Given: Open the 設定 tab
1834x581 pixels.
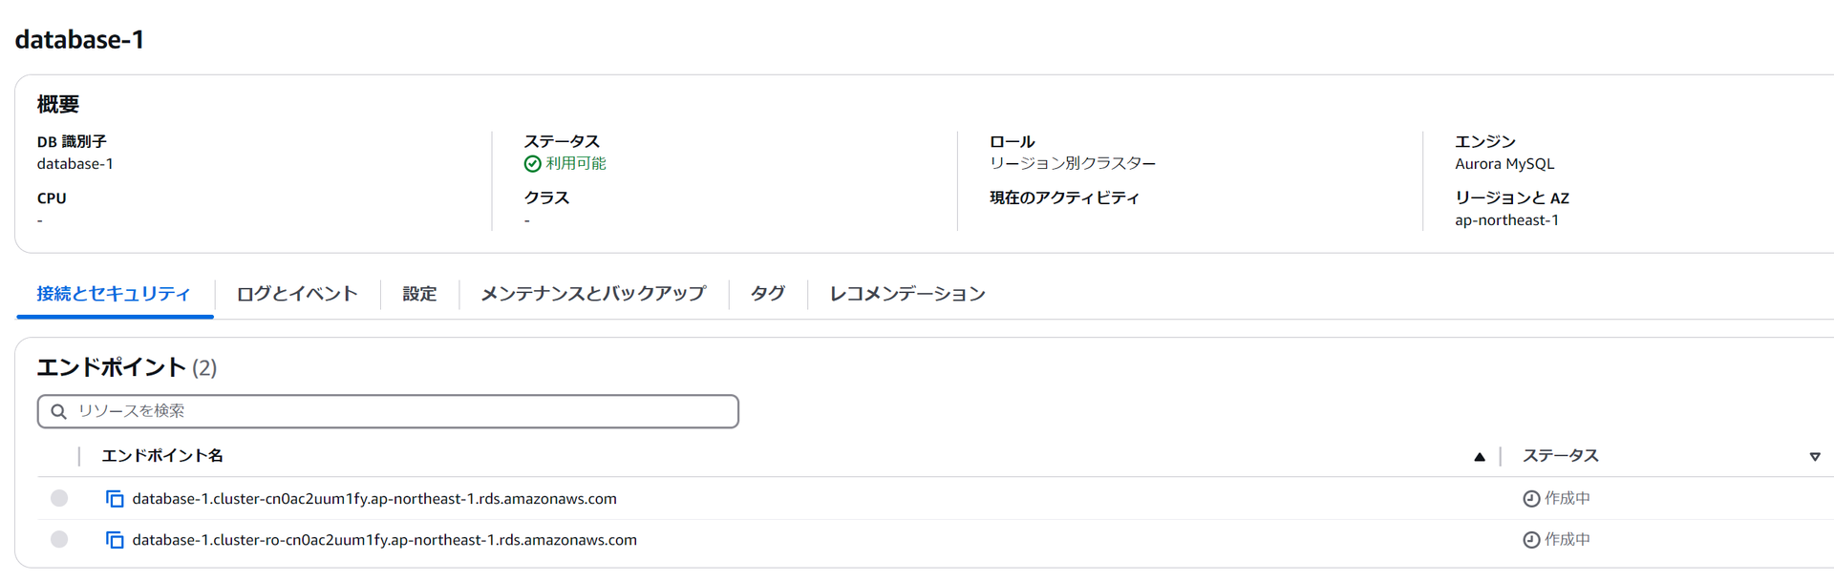Looking at the screenshot, I should click(x=419, y=294).
